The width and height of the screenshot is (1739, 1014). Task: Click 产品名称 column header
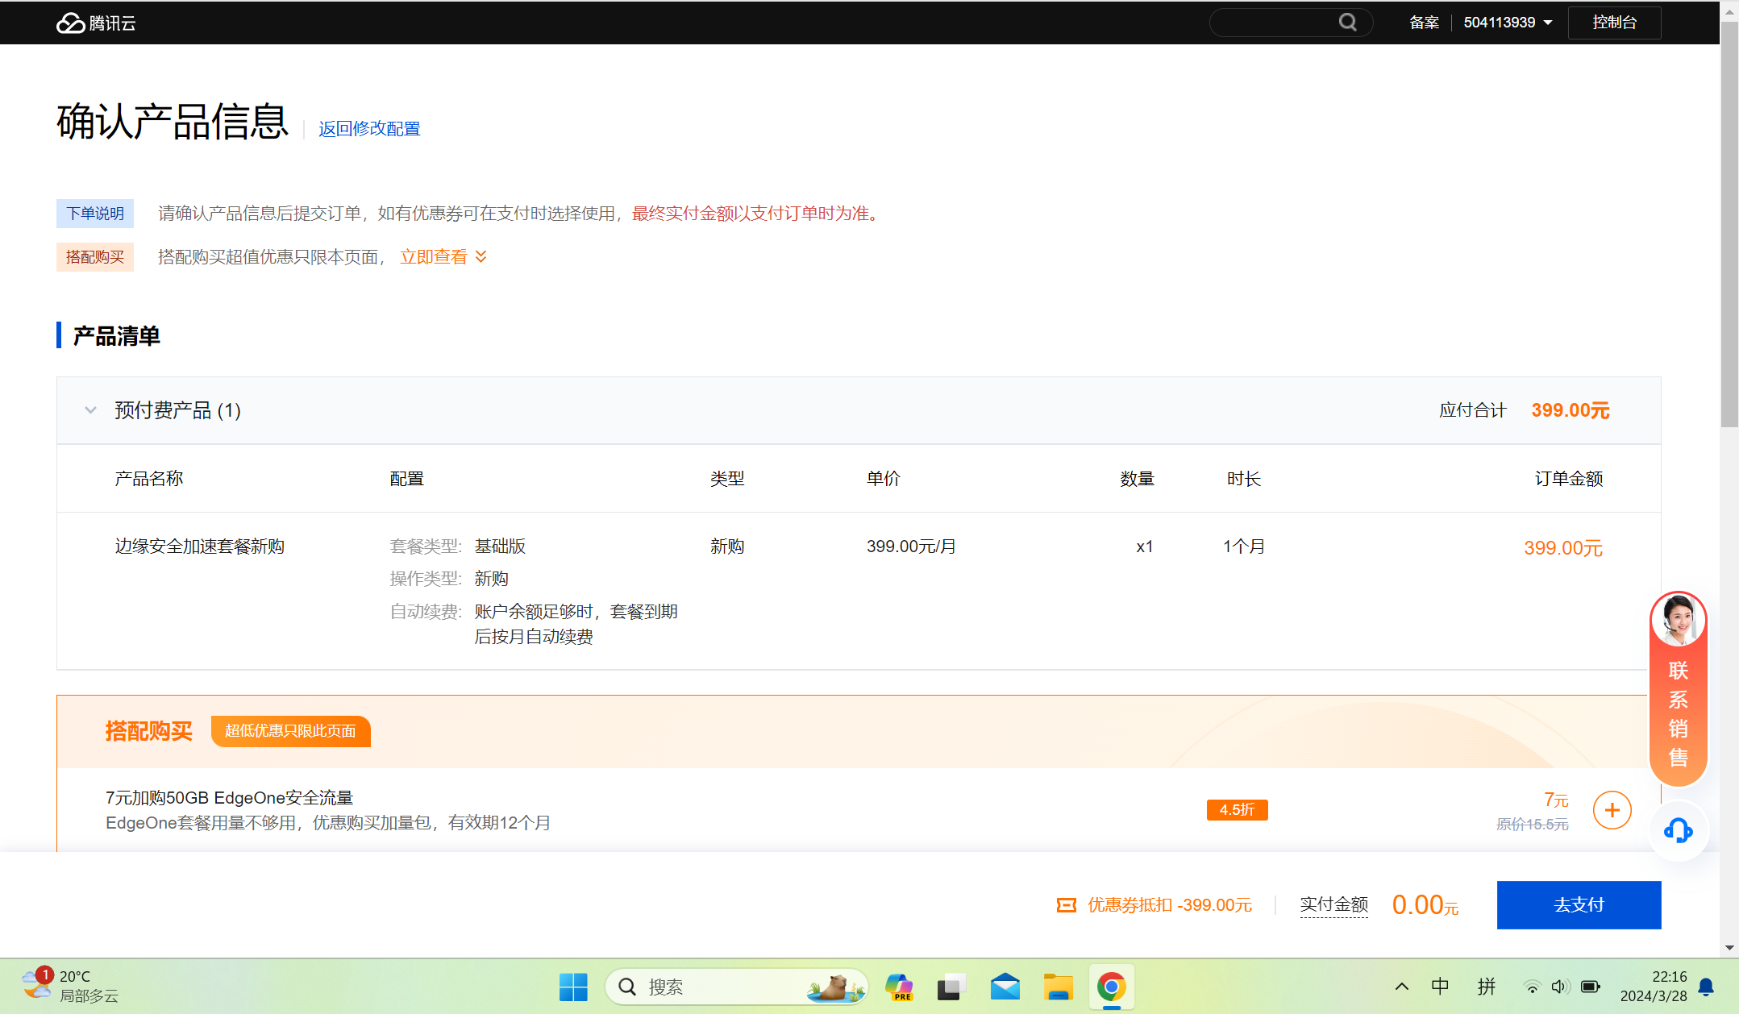pos(149,479)
